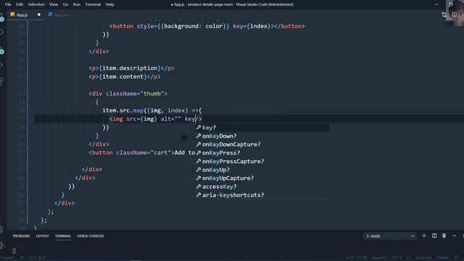Click the feedback icon in status bar

point(456,258)
